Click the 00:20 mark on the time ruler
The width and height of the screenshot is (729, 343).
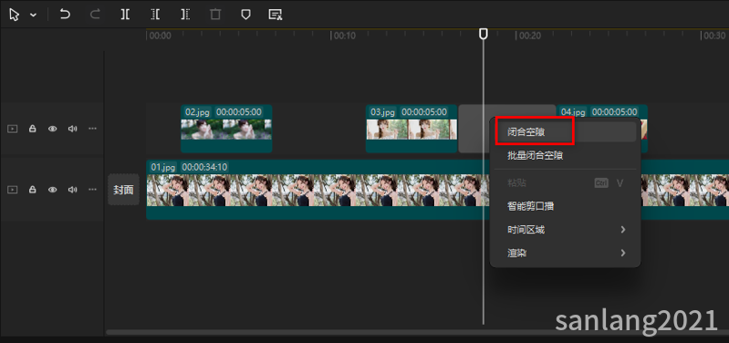pos(529,36)
